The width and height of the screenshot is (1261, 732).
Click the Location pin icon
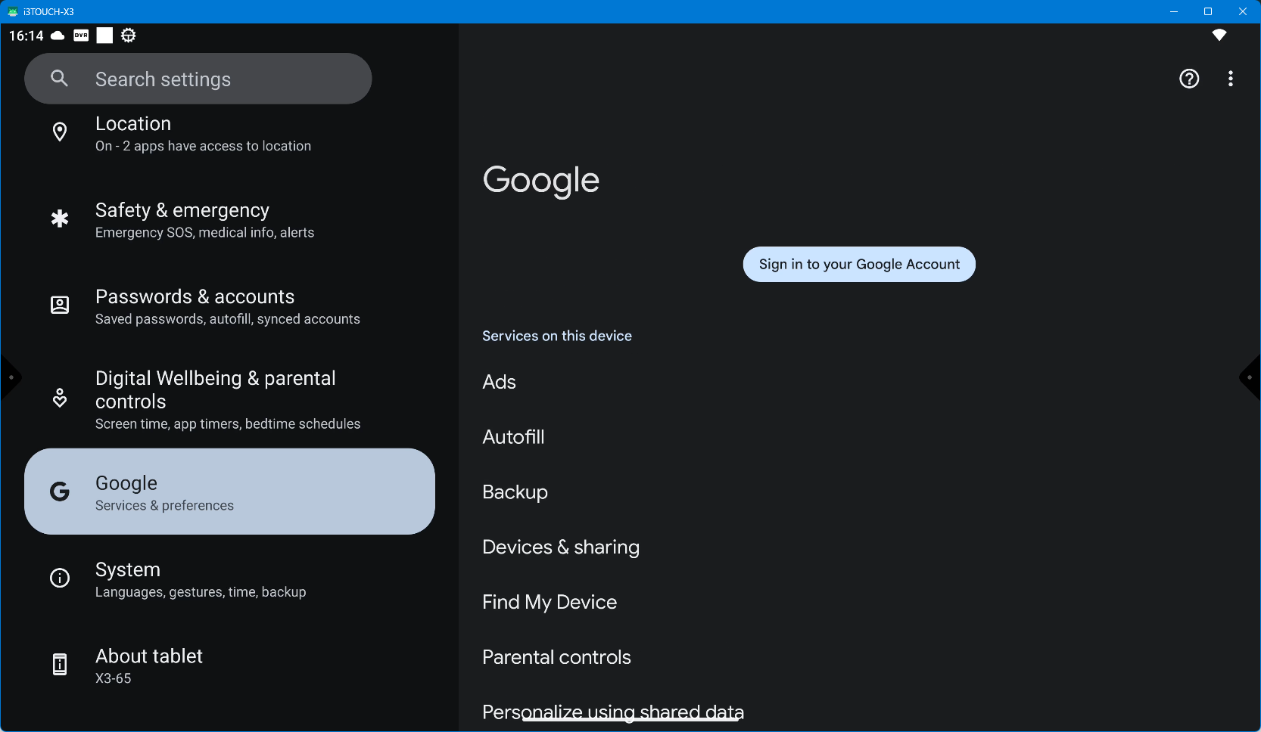point(60,132)
